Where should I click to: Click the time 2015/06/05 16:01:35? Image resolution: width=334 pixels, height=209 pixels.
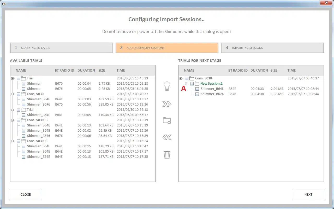coord(132,89)
